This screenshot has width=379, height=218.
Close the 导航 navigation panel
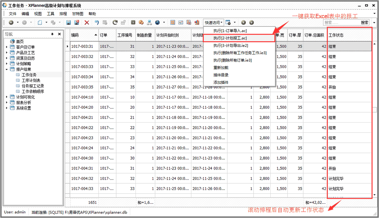pos(59,34)
